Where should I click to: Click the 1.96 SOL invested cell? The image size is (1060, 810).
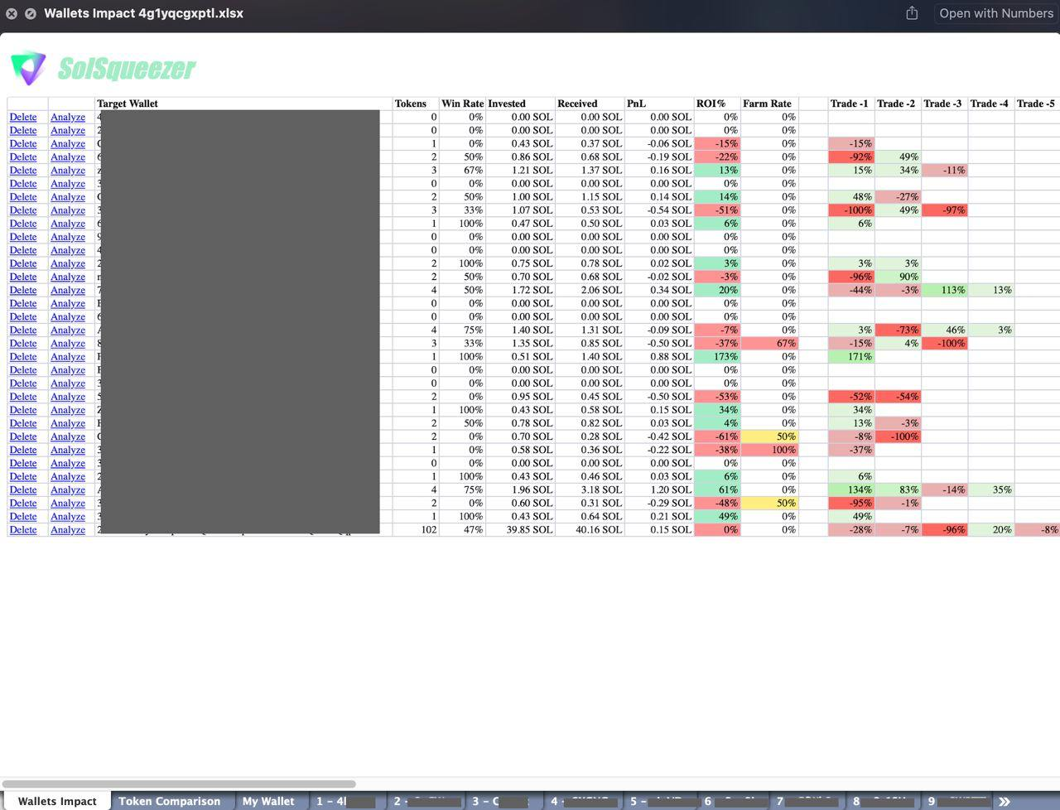click(x=520, y=490)
